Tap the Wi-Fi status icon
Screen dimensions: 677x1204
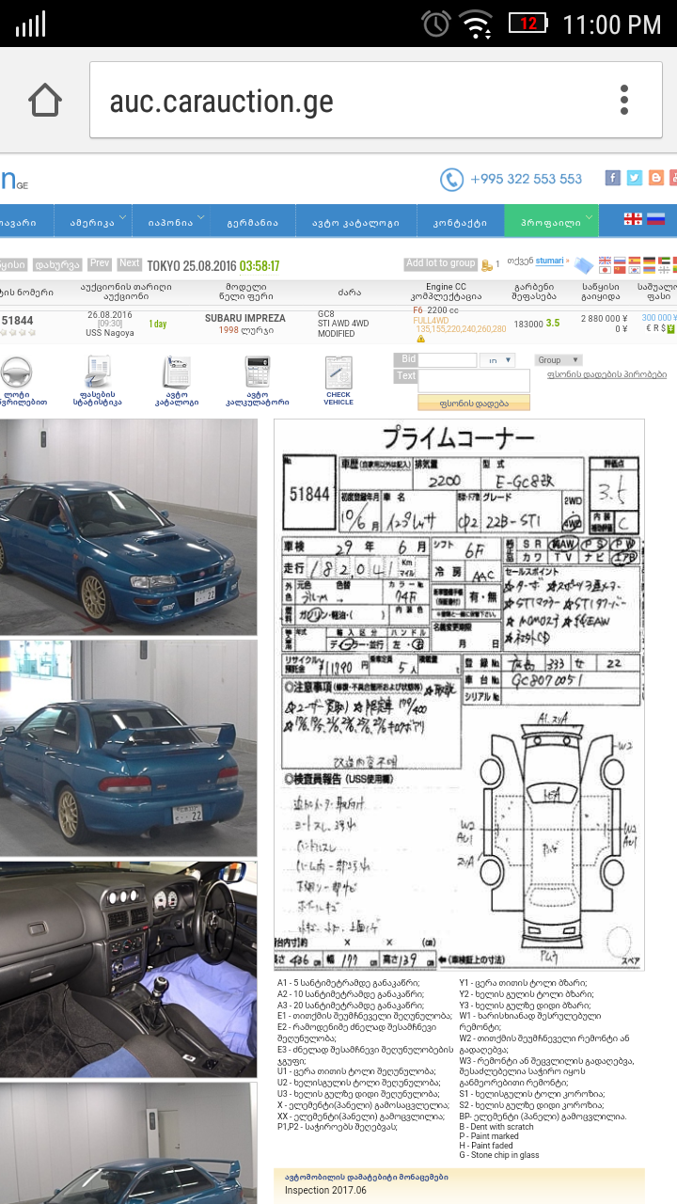click(478, 24)
